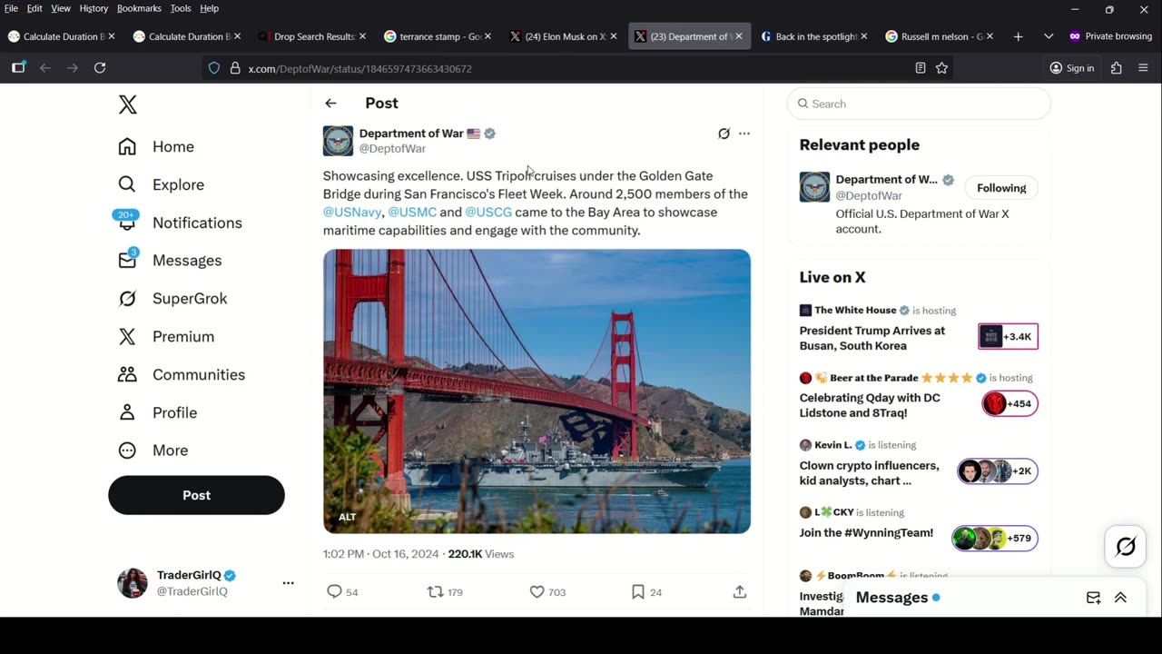The width and height of the screenshot is (1162, 654).
Task: Open the Firefox hamburger application menu
Action: click(x=1143, y=68)
